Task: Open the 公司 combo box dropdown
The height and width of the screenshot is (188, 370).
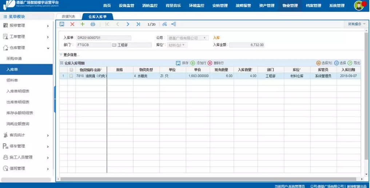Action: [205, 38]
